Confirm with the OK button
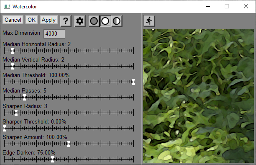Viewport: 256px width, 165px height. (31, 20)
